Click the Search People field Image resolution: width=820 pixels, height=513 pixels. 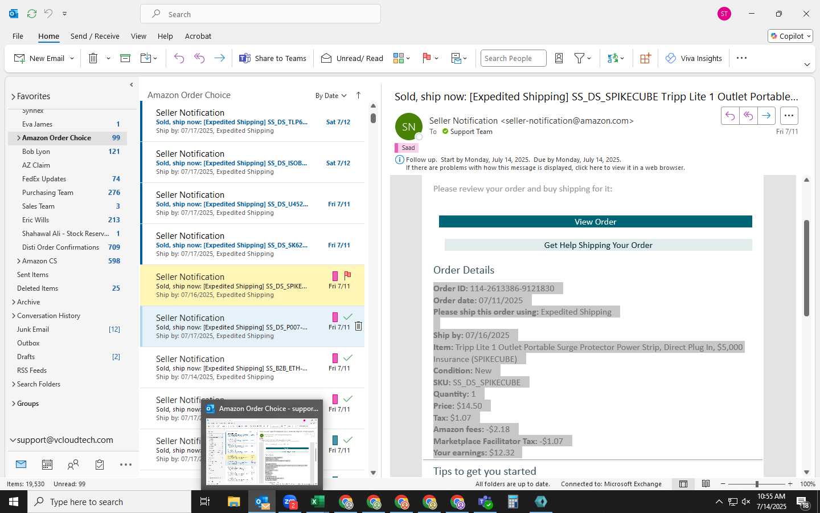pyautogui.click(x=513, y=58)
